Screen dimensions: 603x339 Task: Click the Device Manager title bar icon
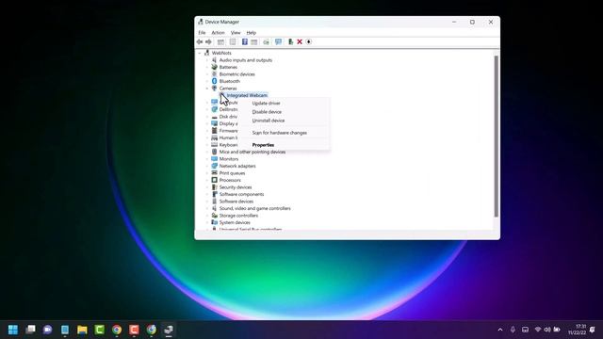click(x=201, y=22)
